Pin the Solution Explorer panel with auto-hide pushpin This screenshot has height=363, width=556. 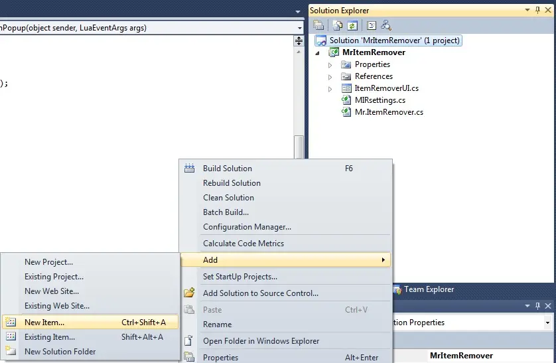pos(537,10)
